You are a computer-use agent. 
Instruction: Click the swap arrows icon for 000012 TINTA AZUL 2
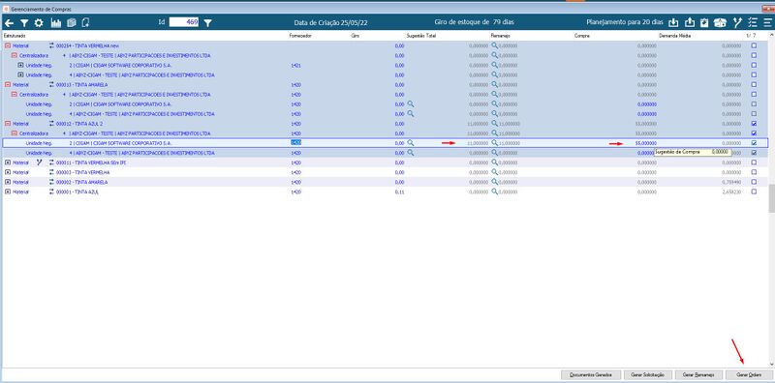coord(52,124)
